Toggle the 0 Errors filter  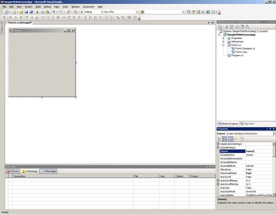point(13,171)
